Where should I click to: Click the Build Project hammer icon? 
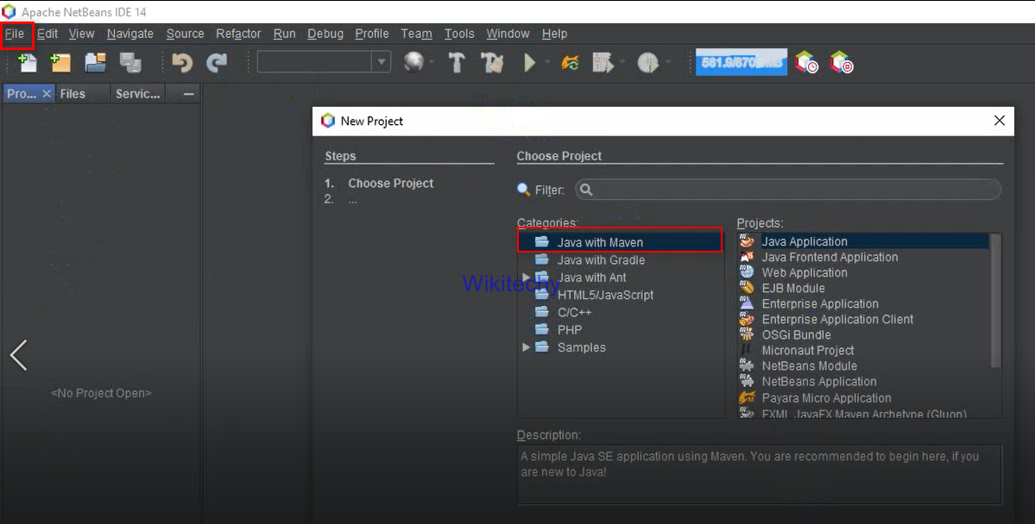point(457,63)
